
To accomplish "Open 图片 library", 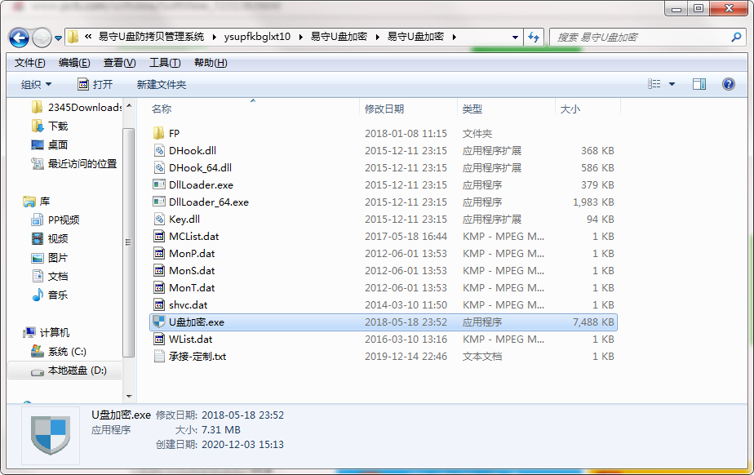I will [50, 258].
